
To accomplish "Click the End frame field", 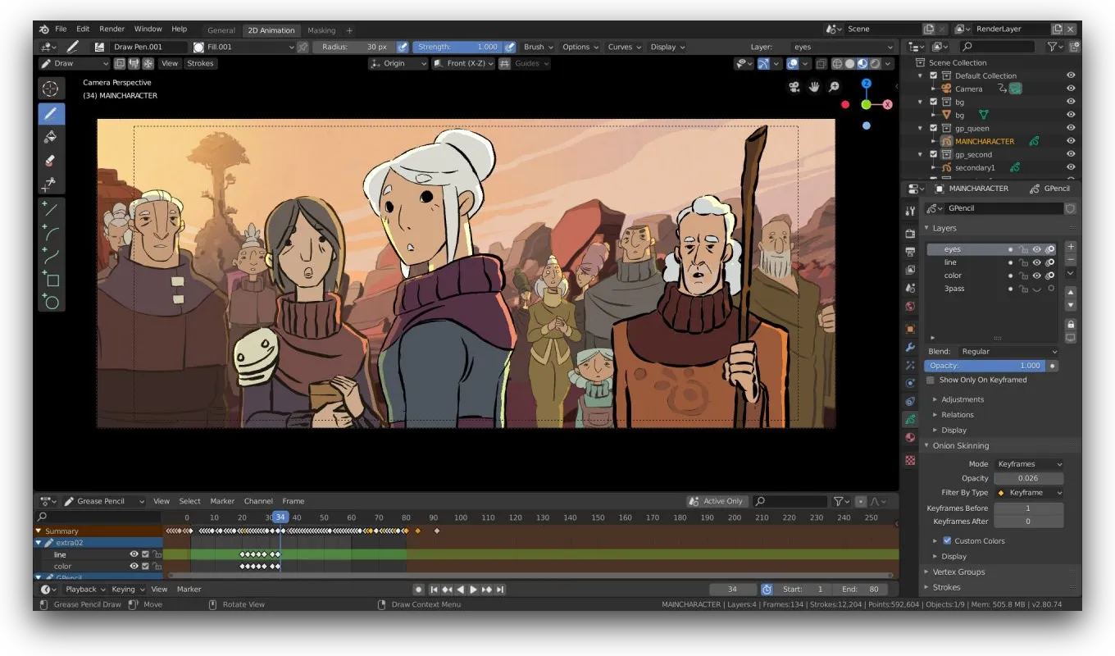I will [861, 590].
